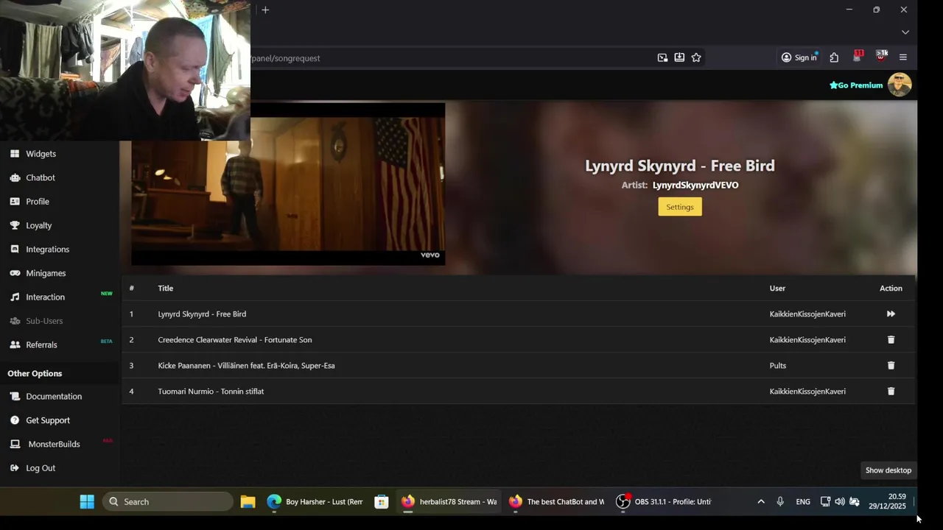Click the Interaction music note icon
This screenshot has width=943, height=530.
(x=15, y=297)
